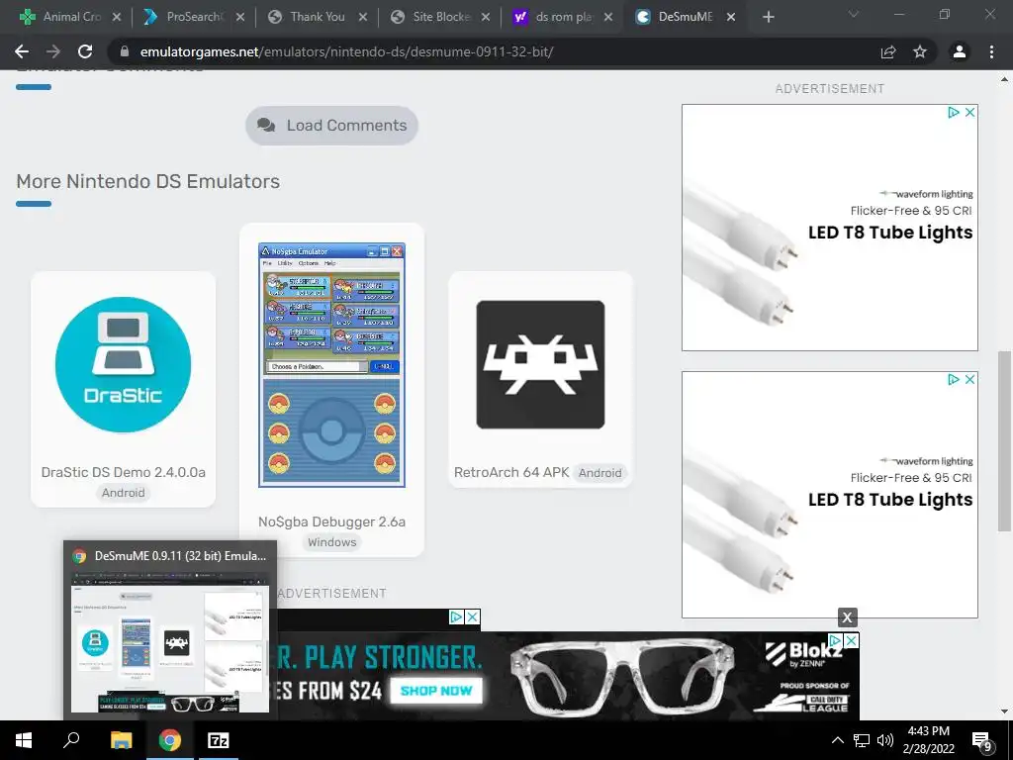Viewport: 1013px width, 760px height.
Task: Select the Android tag beside RetroArch
Action: point(600,473)
